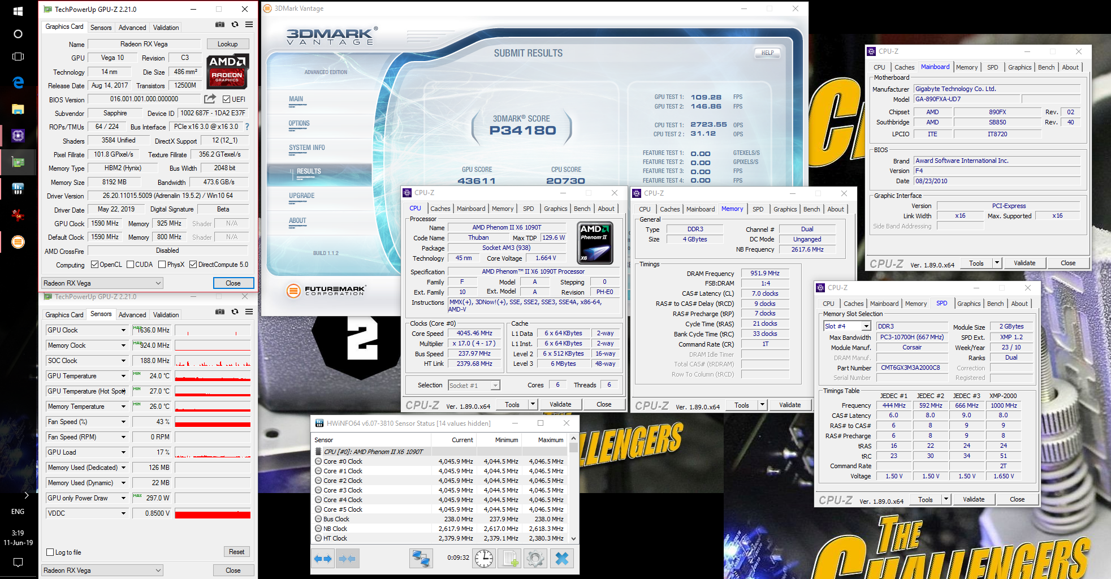Screen dimensions: 1111x579
Task: Select the Core #3 Clock row in HWiNFO
Action: [440, 490]
